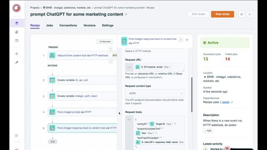This screenshot has width=267, height=150.
Task: Click the canvas fit-to-view icon
Action: (x=111, y=62)
